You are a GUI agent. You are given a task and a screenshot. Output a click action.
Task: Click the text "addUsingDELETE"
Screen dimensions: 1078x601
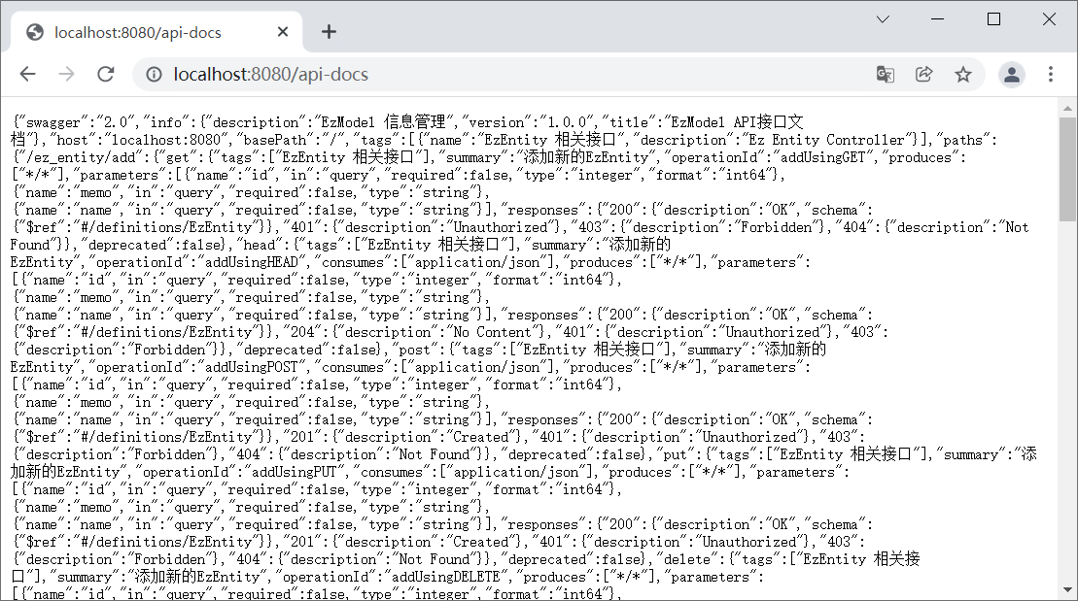pyautogui.click(x=445, y=577)
